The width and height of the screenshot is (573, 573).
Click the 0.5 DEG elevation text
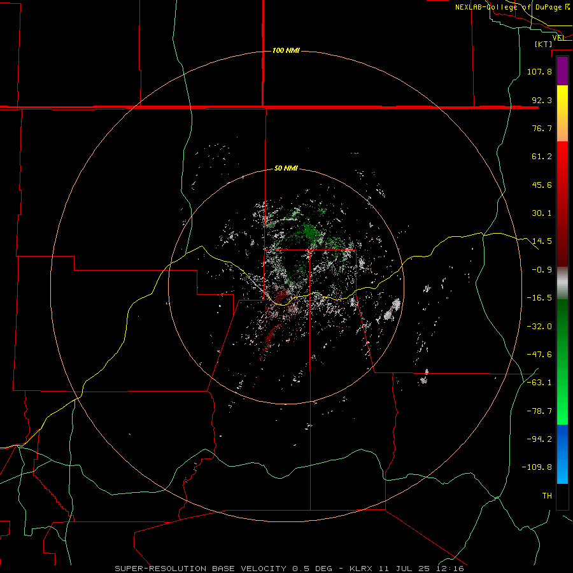pos(313,569)
